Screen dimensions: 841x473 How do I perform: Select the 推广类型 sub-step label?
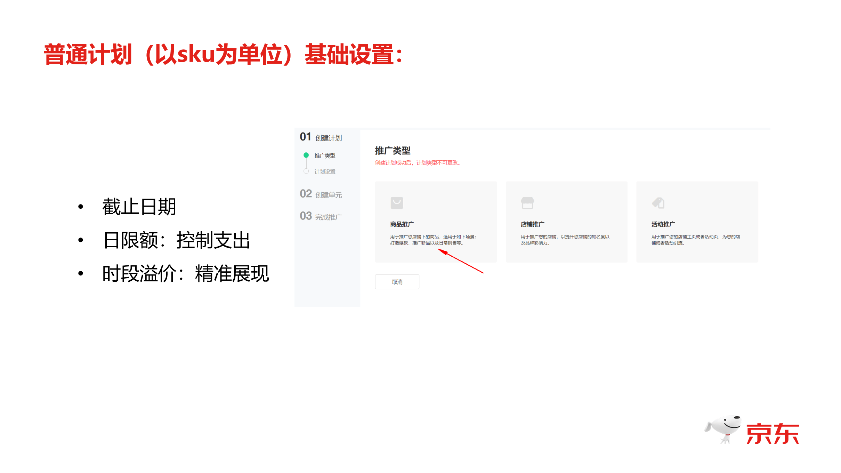(x=325, y=155)
